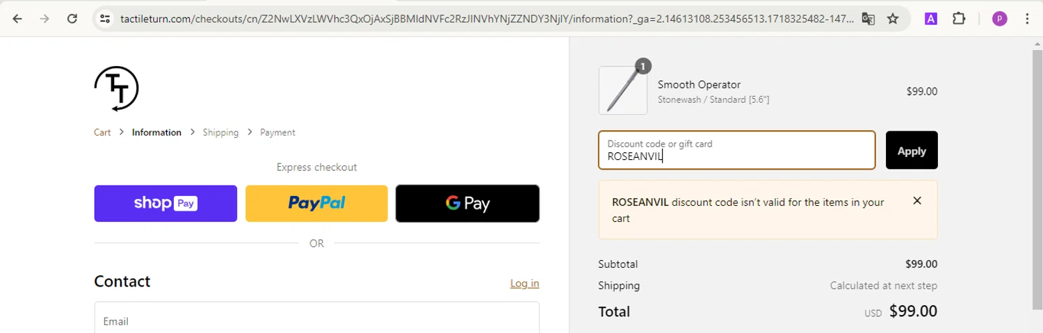Open the Chrome three-dot menu
This screenshot has width=1043, height=333.
(1027, 19)
